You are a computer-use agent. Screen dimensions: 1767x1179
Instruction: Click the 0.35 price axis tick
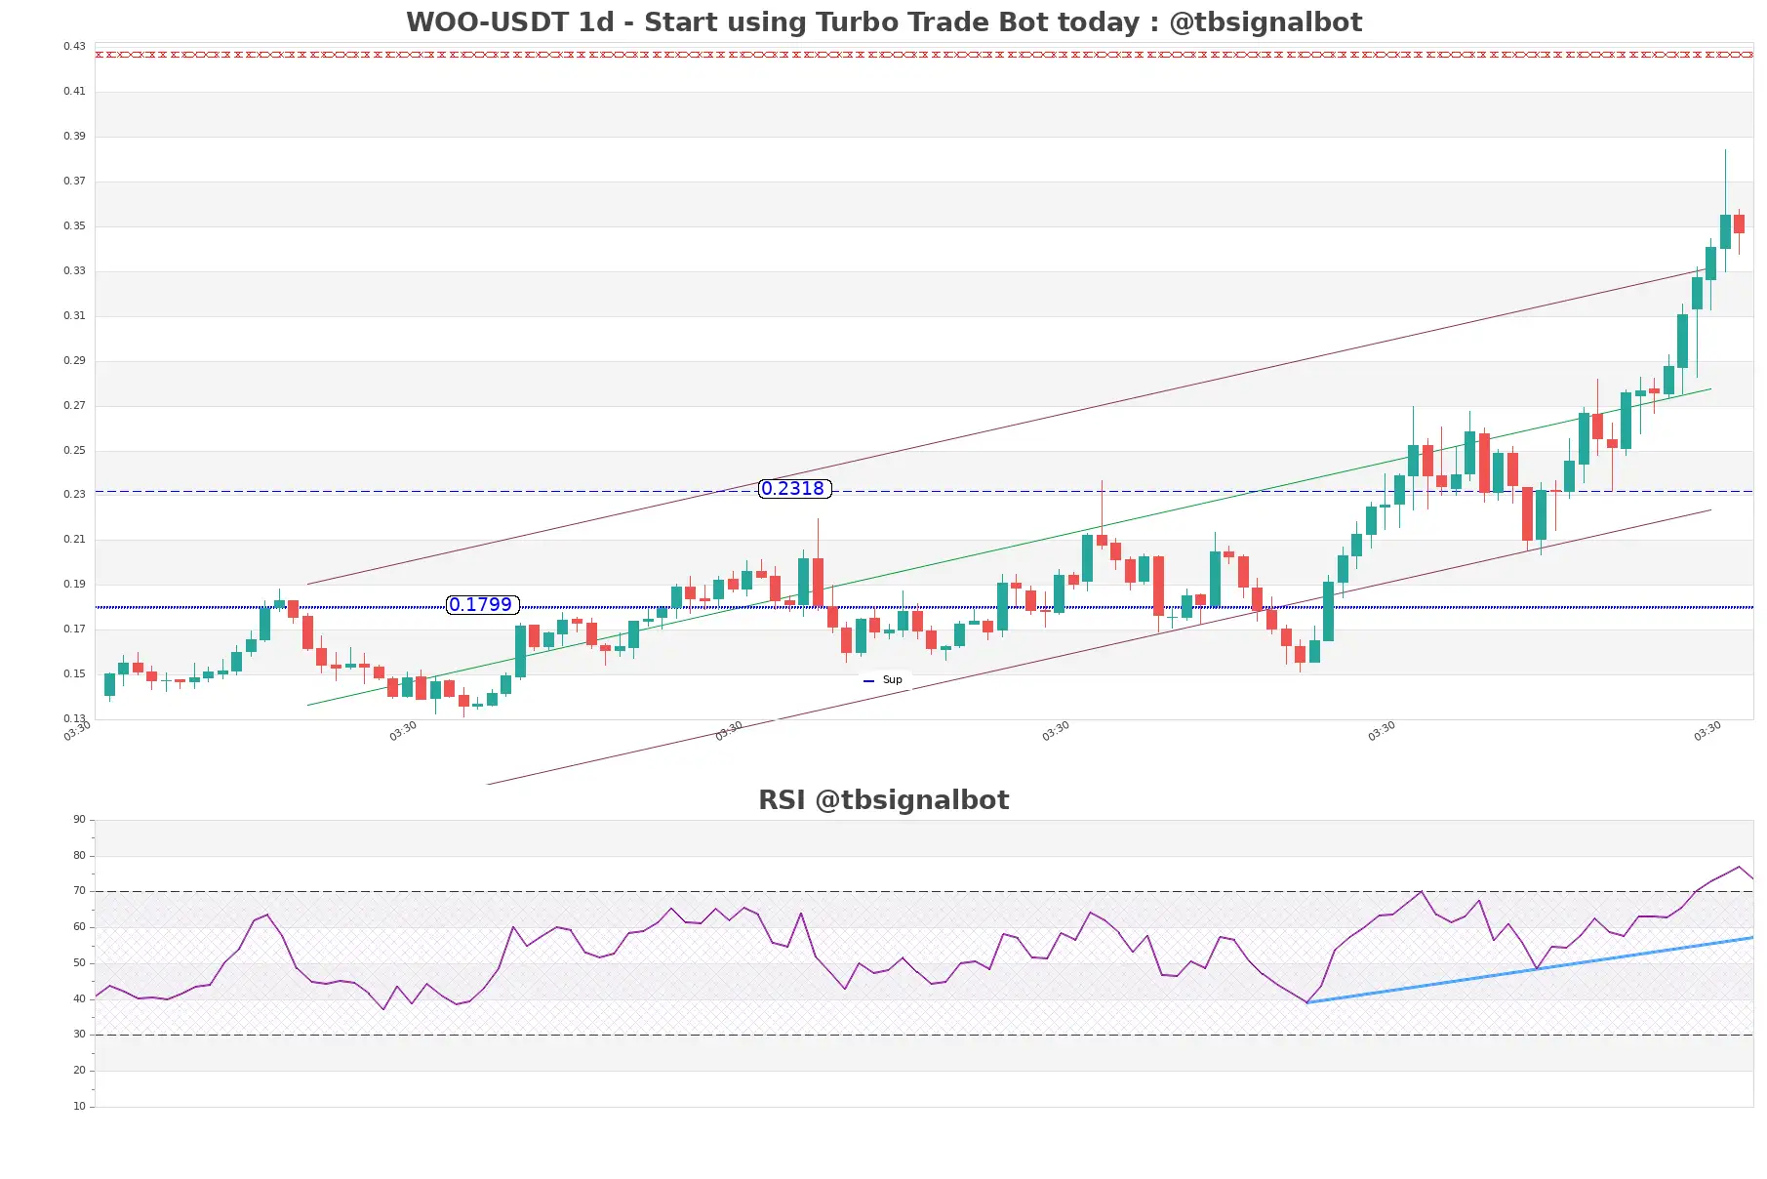74,225
